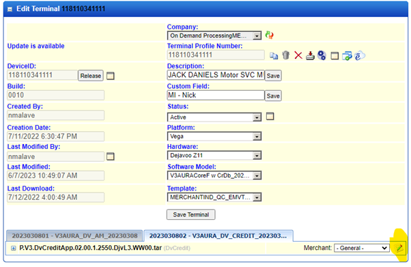
Task: Select the V3AURA_DV_CREDIT tab
Action: 218,236
